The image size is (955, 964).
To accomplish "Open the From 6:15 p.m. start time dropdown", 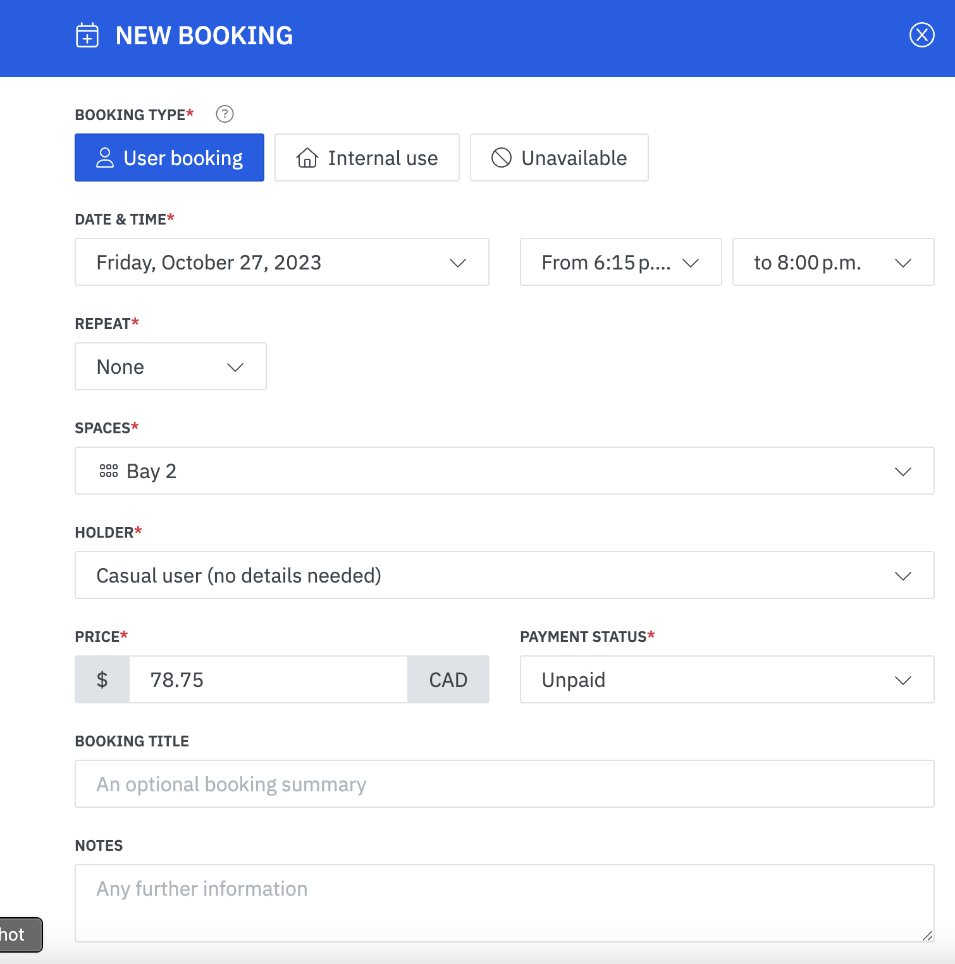I will [x=620, y=262].
